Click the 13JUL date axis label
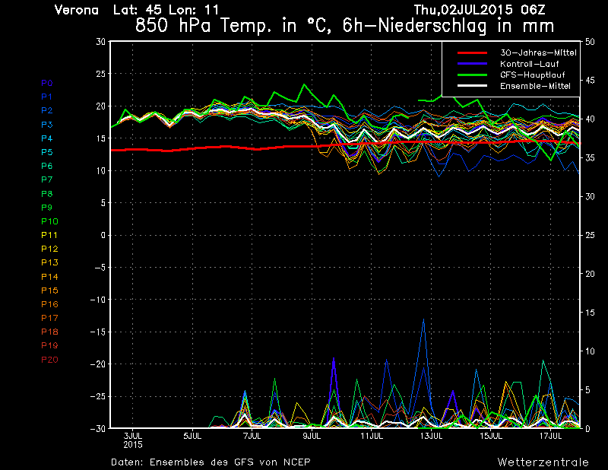The image size is (608, 470). 431,437
